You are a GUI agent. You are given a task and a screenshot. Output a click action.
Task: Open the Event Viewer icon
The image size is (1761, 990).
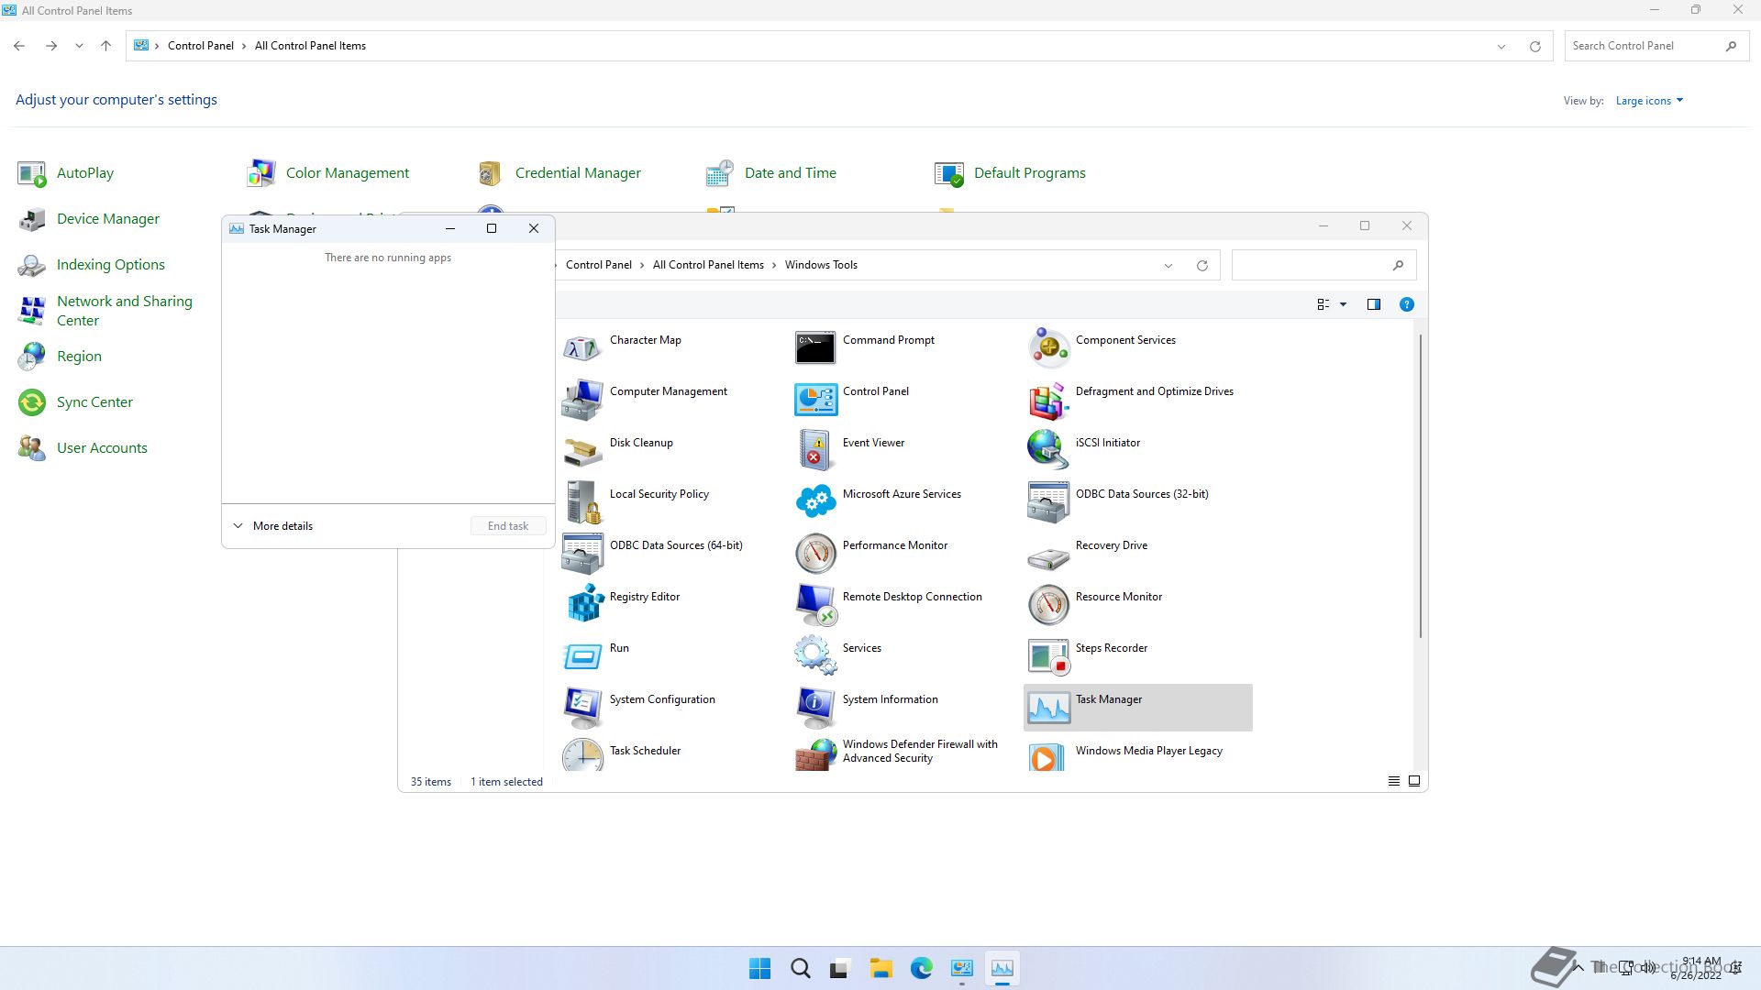tap(815, 450)
